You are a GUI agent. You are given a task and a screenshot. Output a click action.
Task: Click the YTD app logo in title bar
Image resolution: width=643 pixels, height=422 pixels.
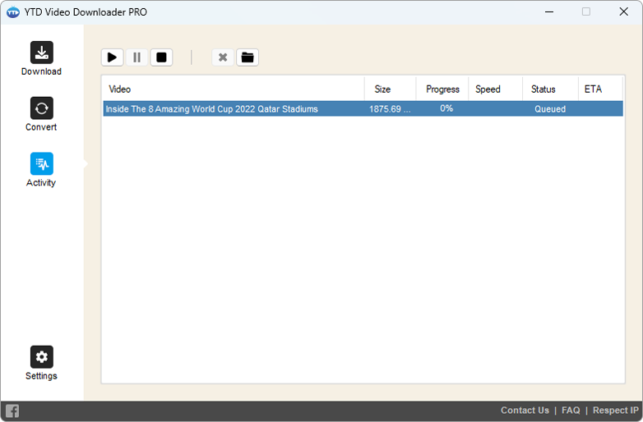pos(13,12)
